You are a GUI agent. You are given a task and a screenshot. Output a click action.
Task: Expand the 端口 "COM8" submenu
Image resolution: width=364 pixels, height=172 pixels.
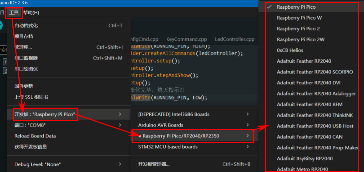(69, 125)
